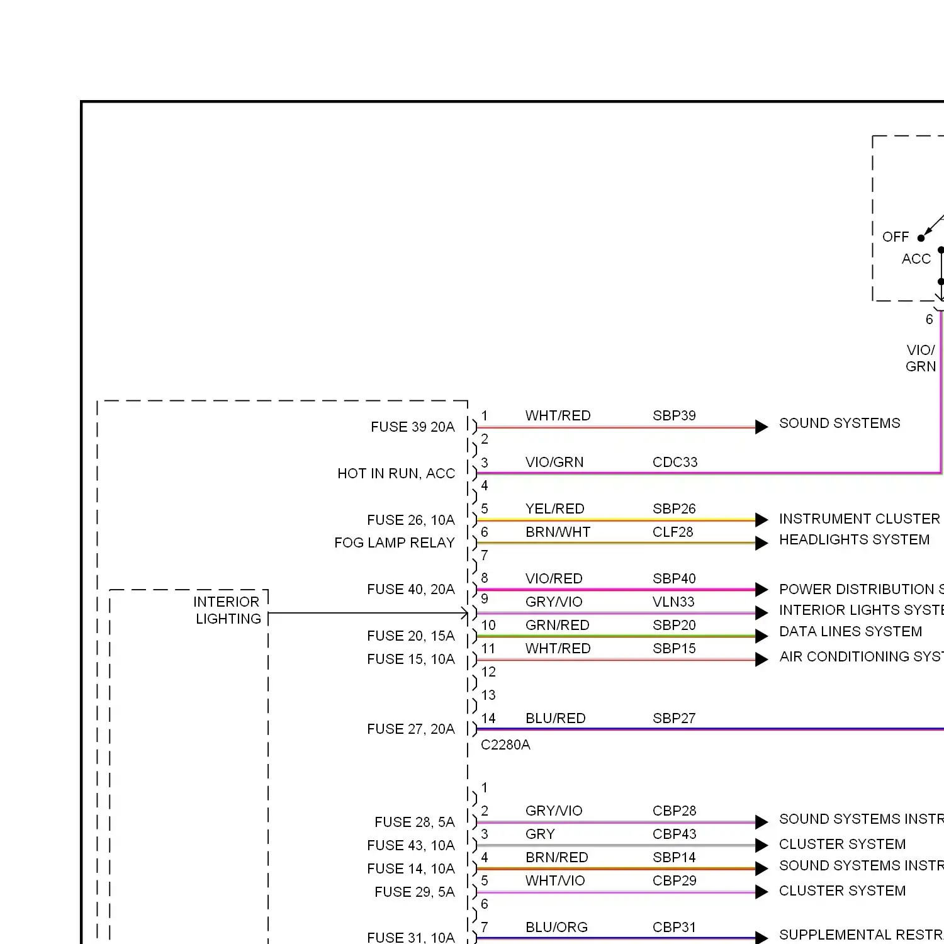Click the DATA LINES SYSTEM destination label
The image size is (944, 944).
point(850,631)
